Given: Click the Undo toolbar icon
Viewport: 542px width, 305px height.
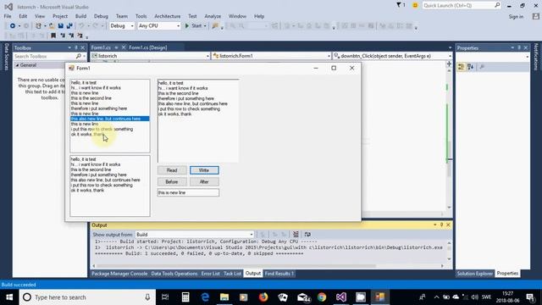Looking at the screenshot, I should coord(81,26).
